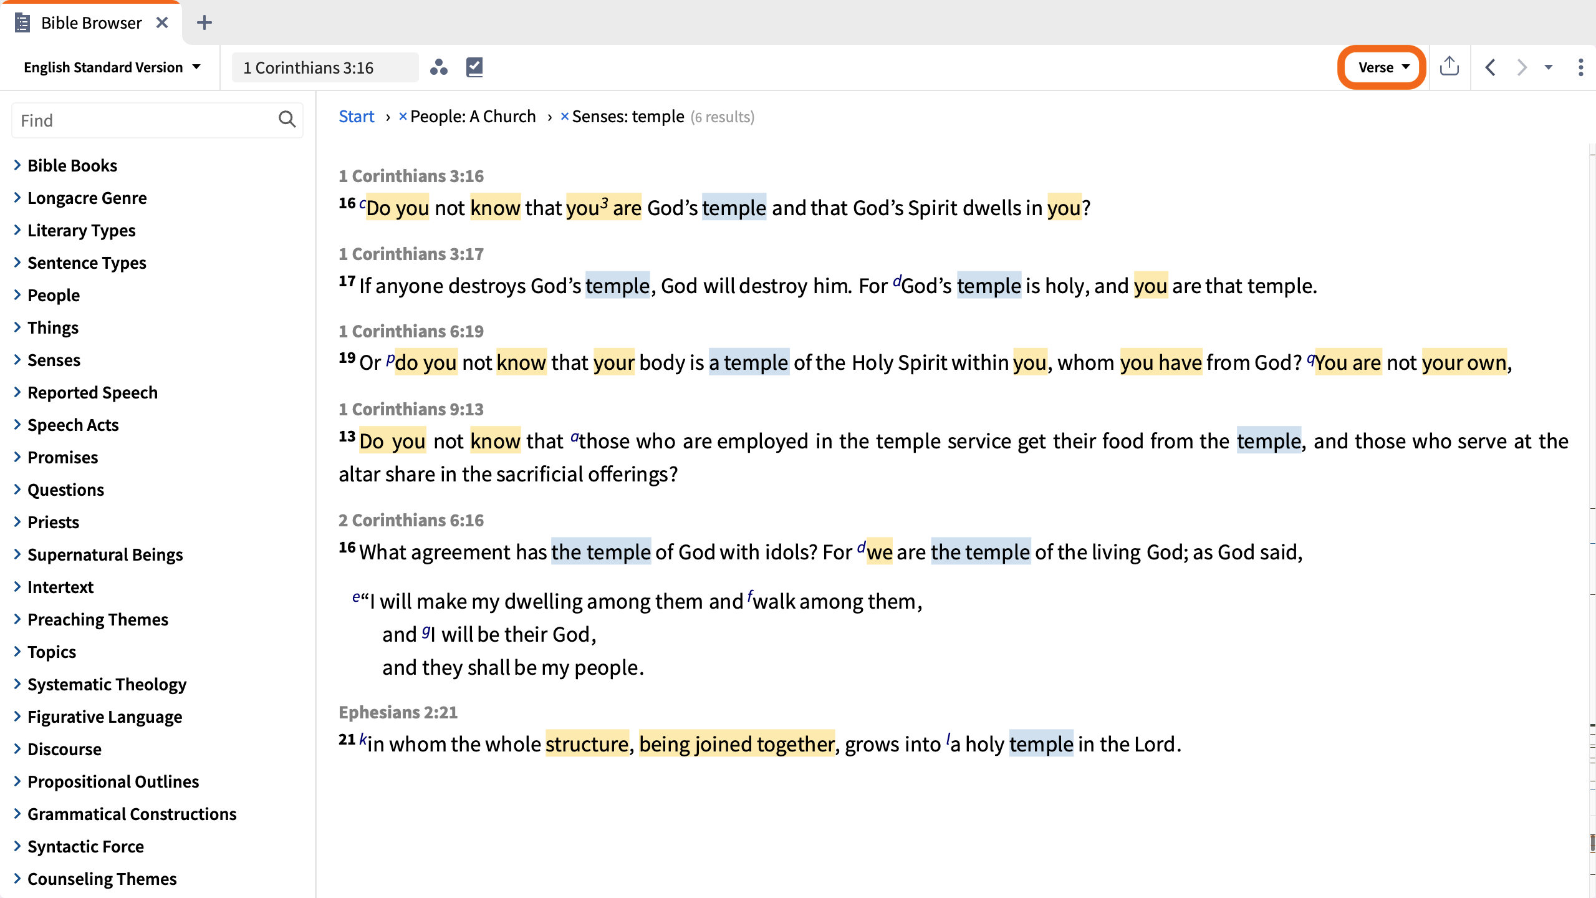This screenshot has height=898, width=1596.
Task: Open the three-dot panel menu
Action: [1580, 67]
